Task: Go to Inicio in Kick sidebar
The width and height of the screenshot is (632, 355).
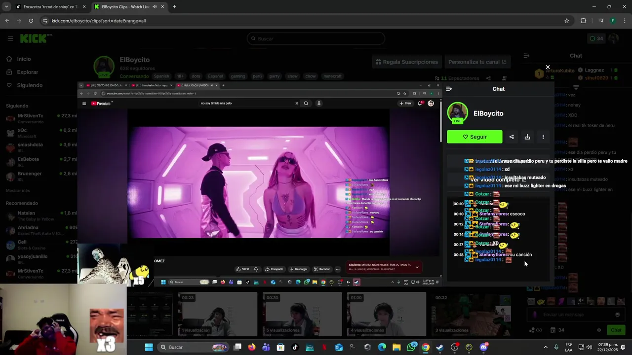Action: (18, 59)
